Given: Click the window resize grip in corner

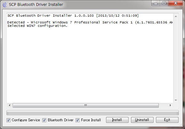Looking at the screenshot, I should pyautogui.click(x=181, y=125).
